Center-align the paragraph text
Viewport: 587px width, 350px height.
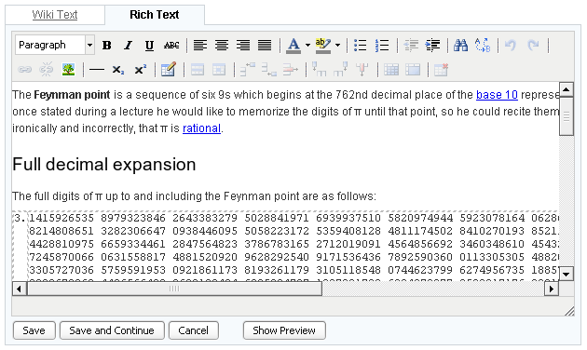222,46
